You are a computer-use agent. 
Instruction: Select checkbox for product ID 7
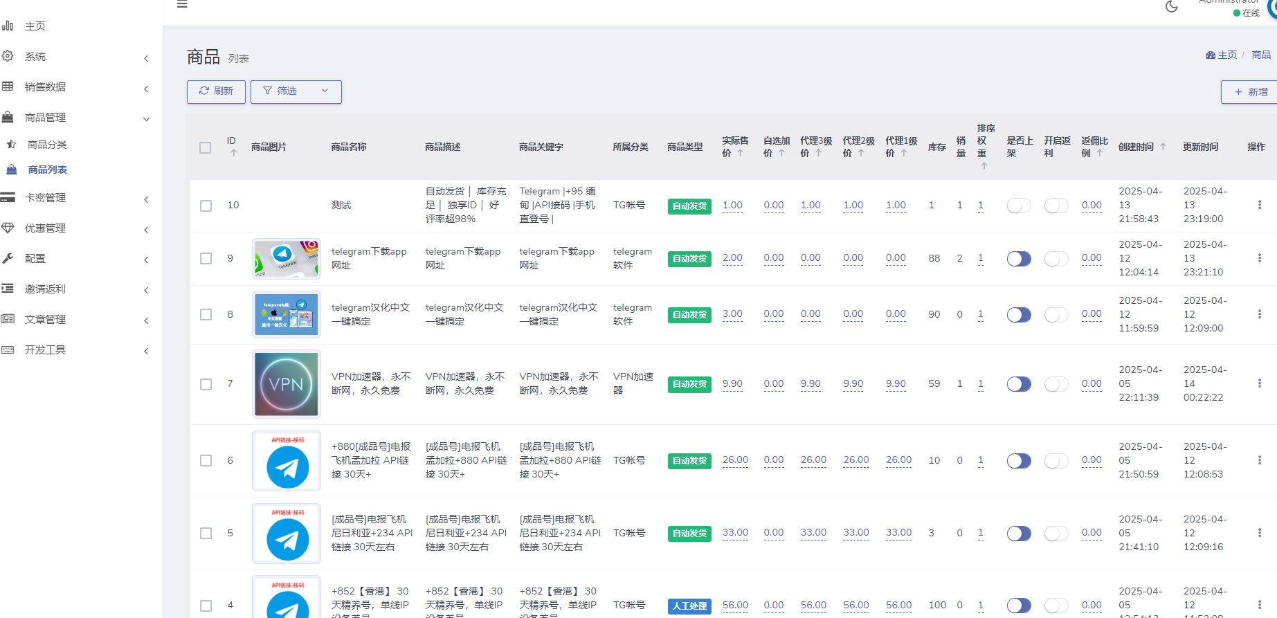[x=206, y=384]
